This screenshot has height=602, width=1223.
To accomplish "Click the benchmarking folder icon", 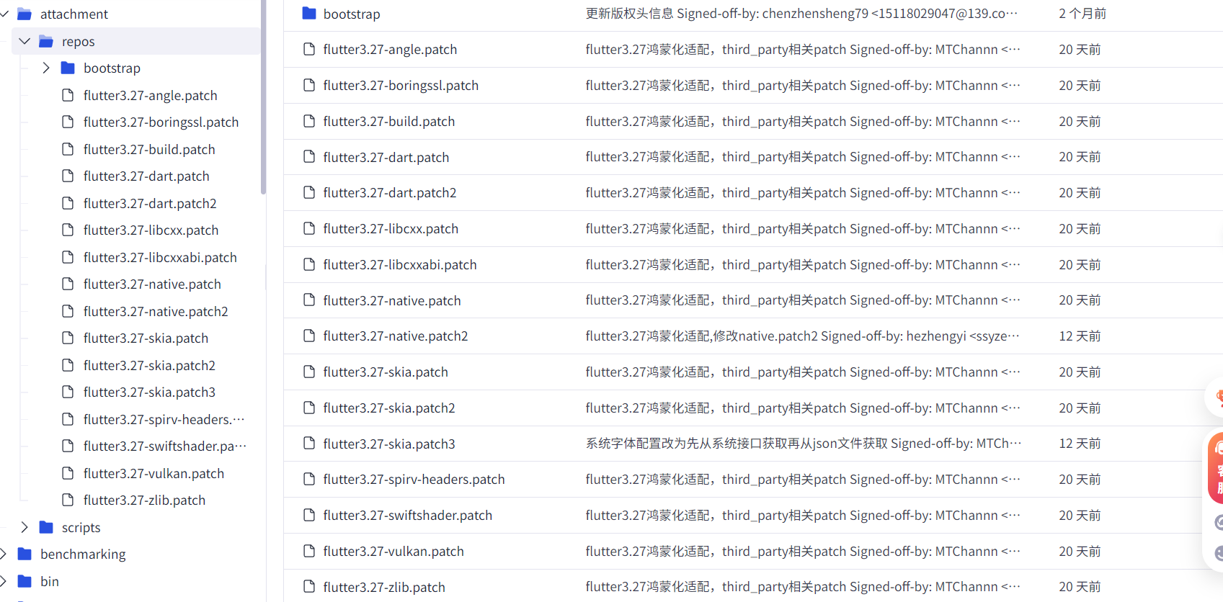I will point(25,554).
